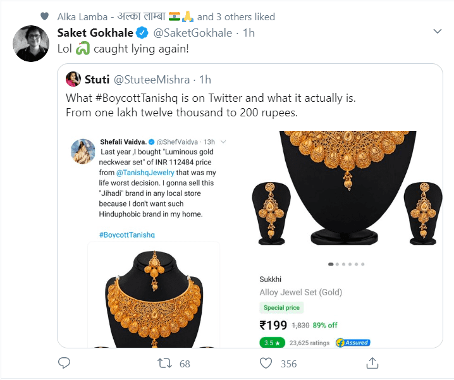Select the first image carousel dot

pos(331,264)
